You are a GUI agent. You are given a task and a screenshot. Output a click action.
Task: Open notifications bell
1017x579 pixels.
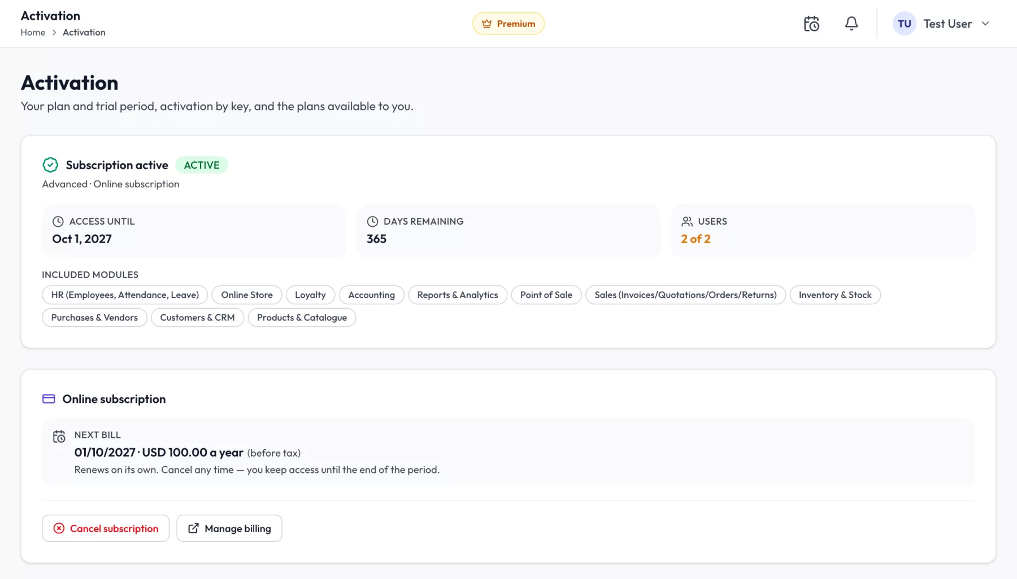(x=851, y=24)
